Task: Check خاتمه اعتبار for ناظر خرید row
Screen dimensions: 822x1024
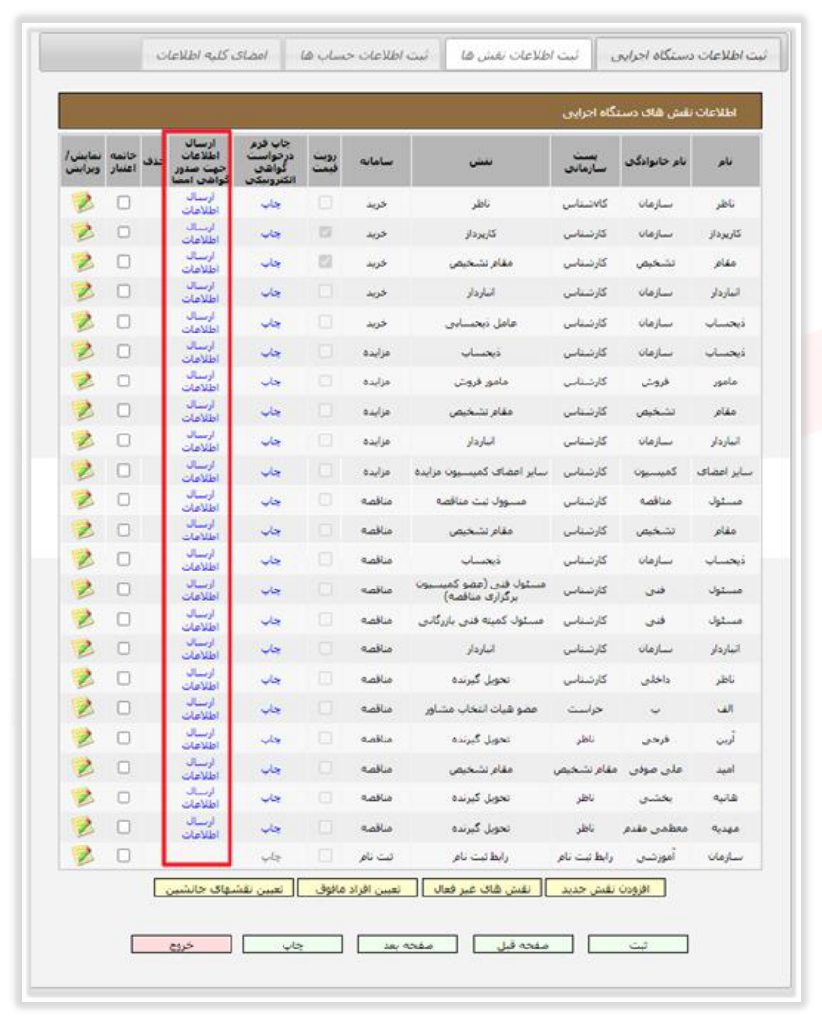Action: click(124, 203)
